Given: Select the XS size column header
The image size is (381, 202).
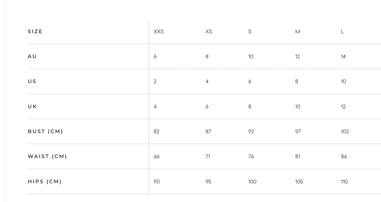Looking at the screenshot, I should (209, 32).
